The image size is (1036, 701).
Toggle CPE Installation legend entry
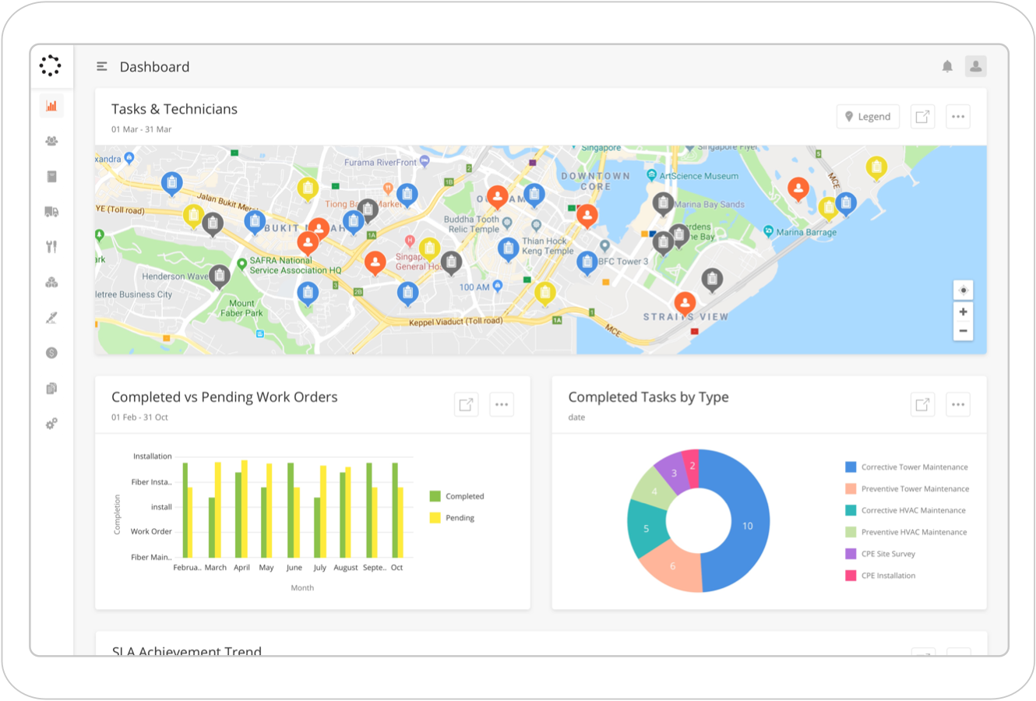pos(888,576)
